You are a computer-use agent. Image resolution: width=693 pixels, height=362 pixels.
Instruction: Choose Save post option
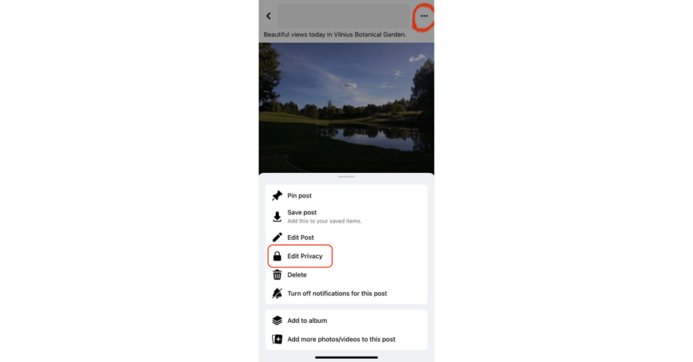(x=346, y=217)
